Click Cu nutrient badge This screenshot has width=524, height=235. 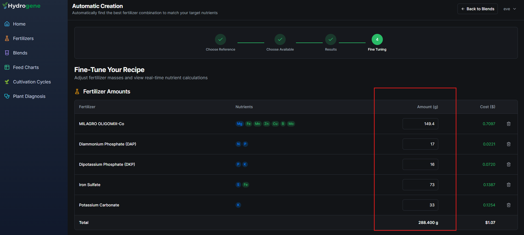275,124
